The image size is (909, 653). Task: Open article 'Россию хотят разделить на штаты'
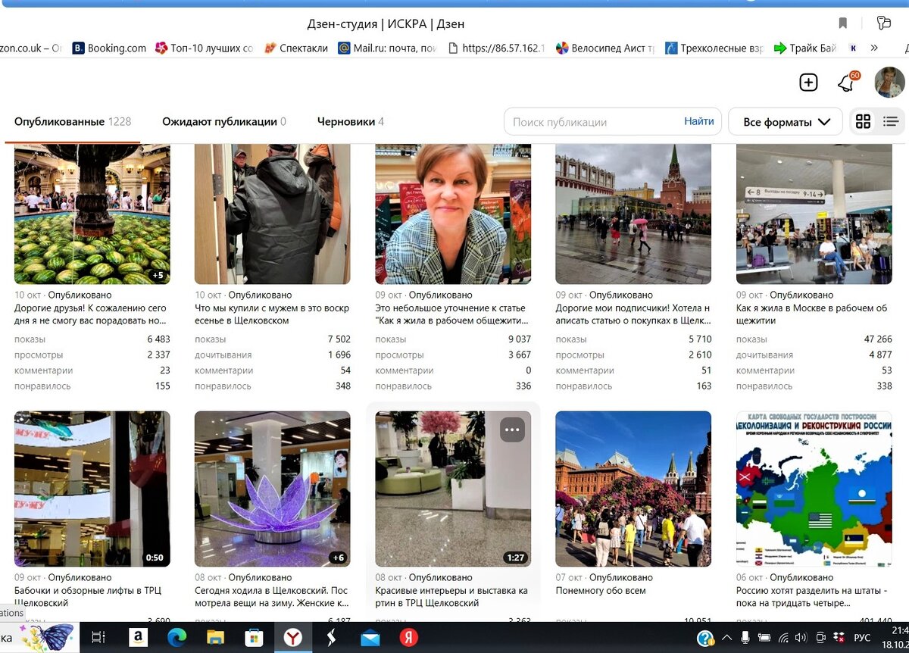[812, 597]
